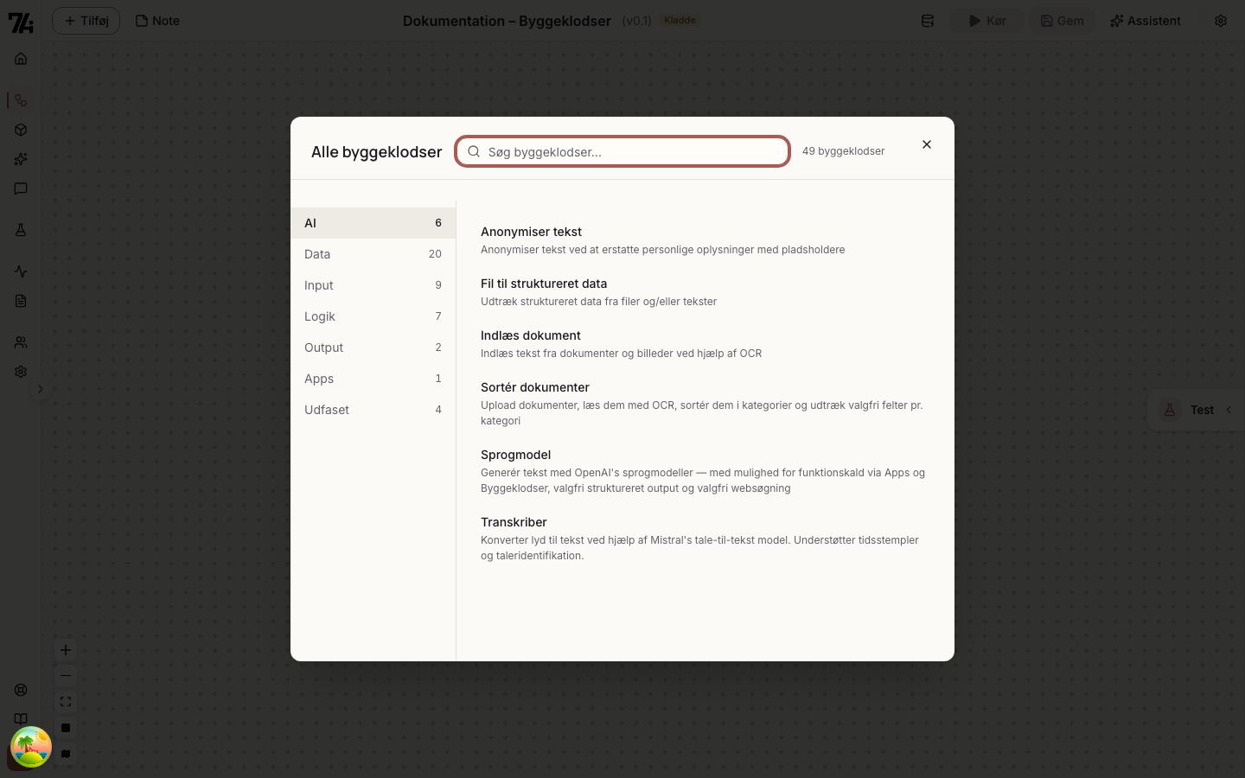Click the database icon in top bar
Screen dimensions: 1245x778
coord(928,21)
